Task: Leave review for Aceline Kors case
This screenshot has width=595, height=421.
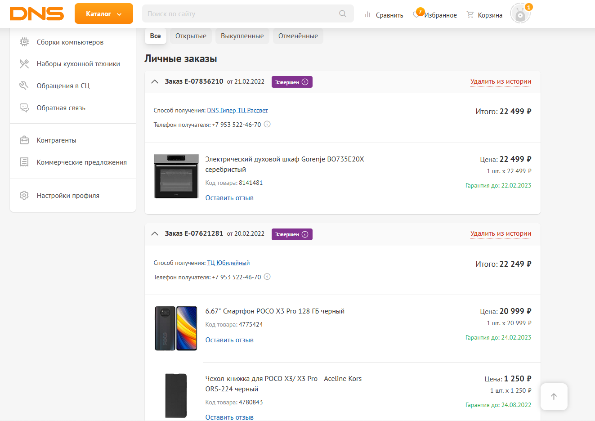Action: (x=229, y=417)
